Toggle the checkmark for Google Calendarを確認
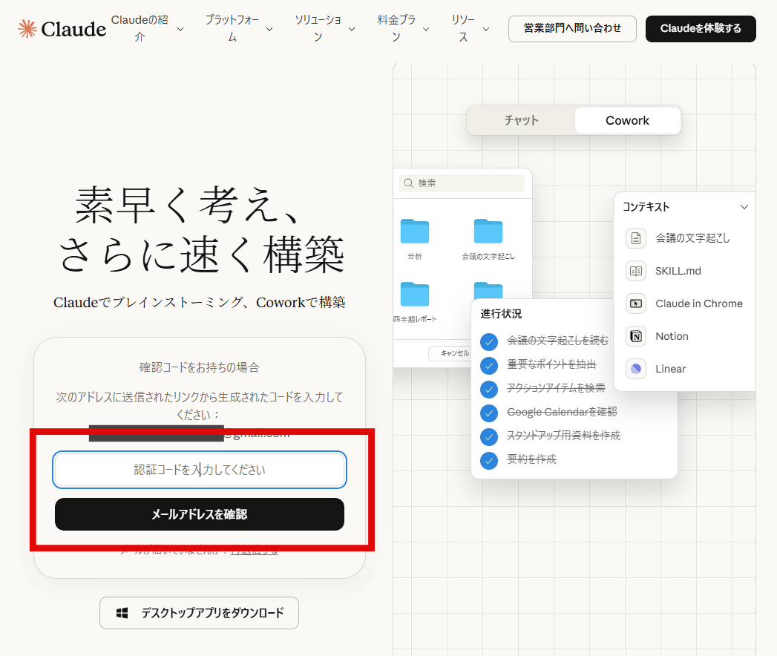This screenshot has width=777, height=656. (x=488, y=413)
